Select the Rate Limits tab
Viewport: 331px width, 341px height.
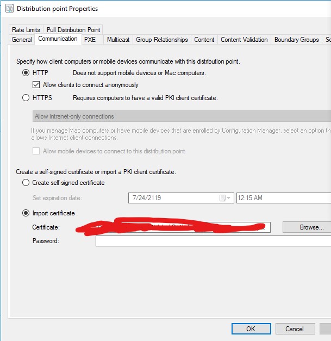tap(26, 30)
